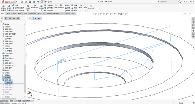Switch to the SOLIDWORKS MBD tab
The image size is (195, 104).
tap(69, 13)
